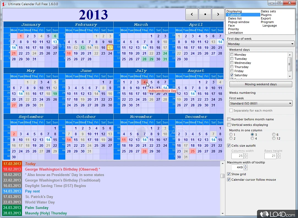298x218 pixels.
Task: Click the Maximum width of tooltip field
Action: point(237,168)
